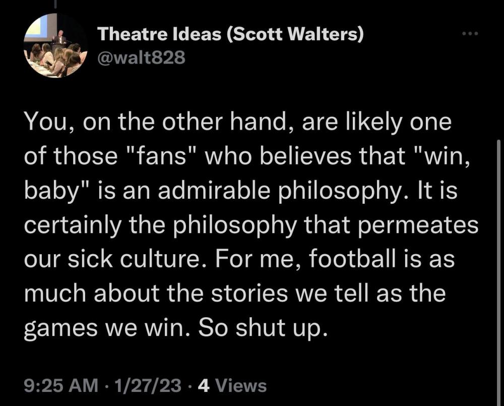Click the Theatre Ideas profile avatar

(55, 46)
